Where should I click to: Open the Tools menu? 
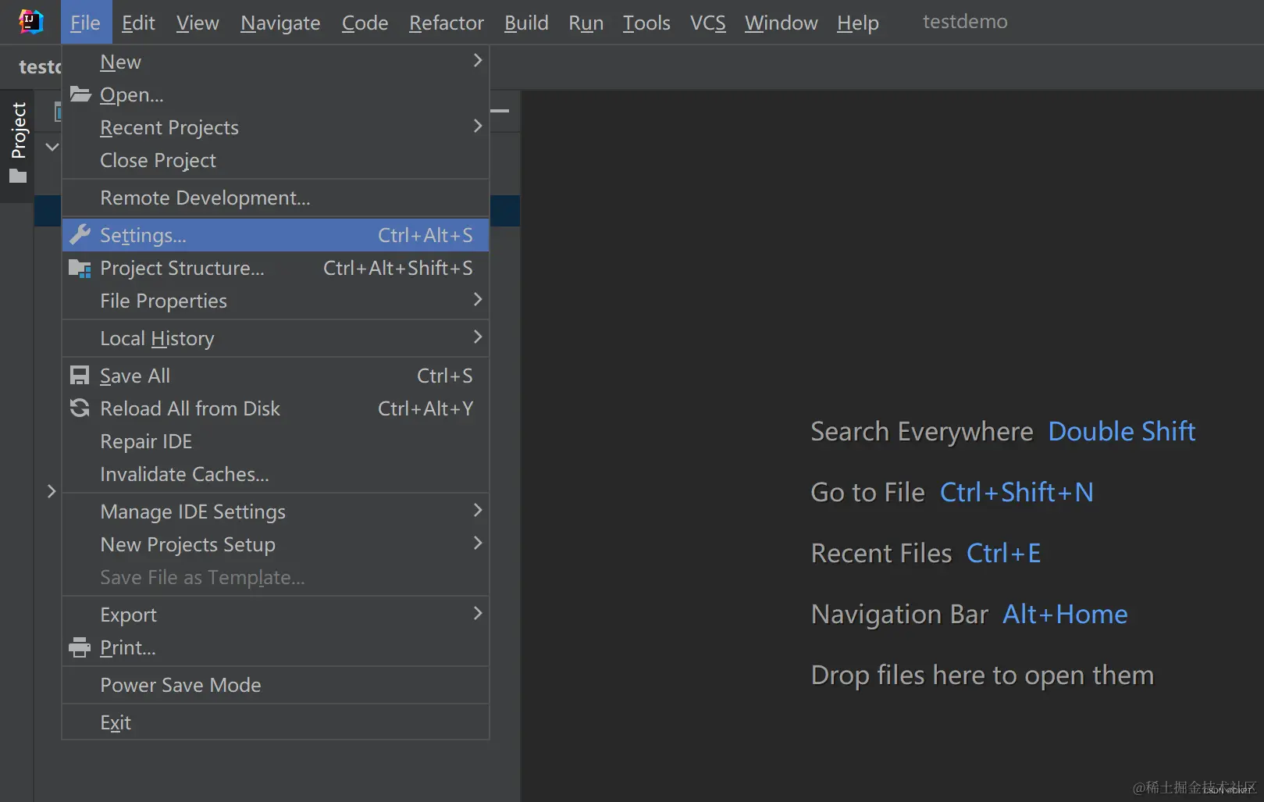coord(646,23)
